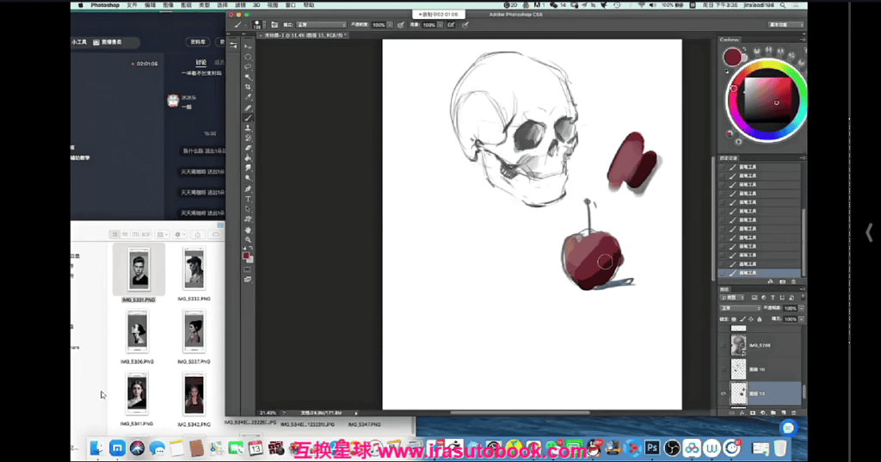Open the 编辑 menu
This screenshot has width=881, height=462.
pos(150,5)
